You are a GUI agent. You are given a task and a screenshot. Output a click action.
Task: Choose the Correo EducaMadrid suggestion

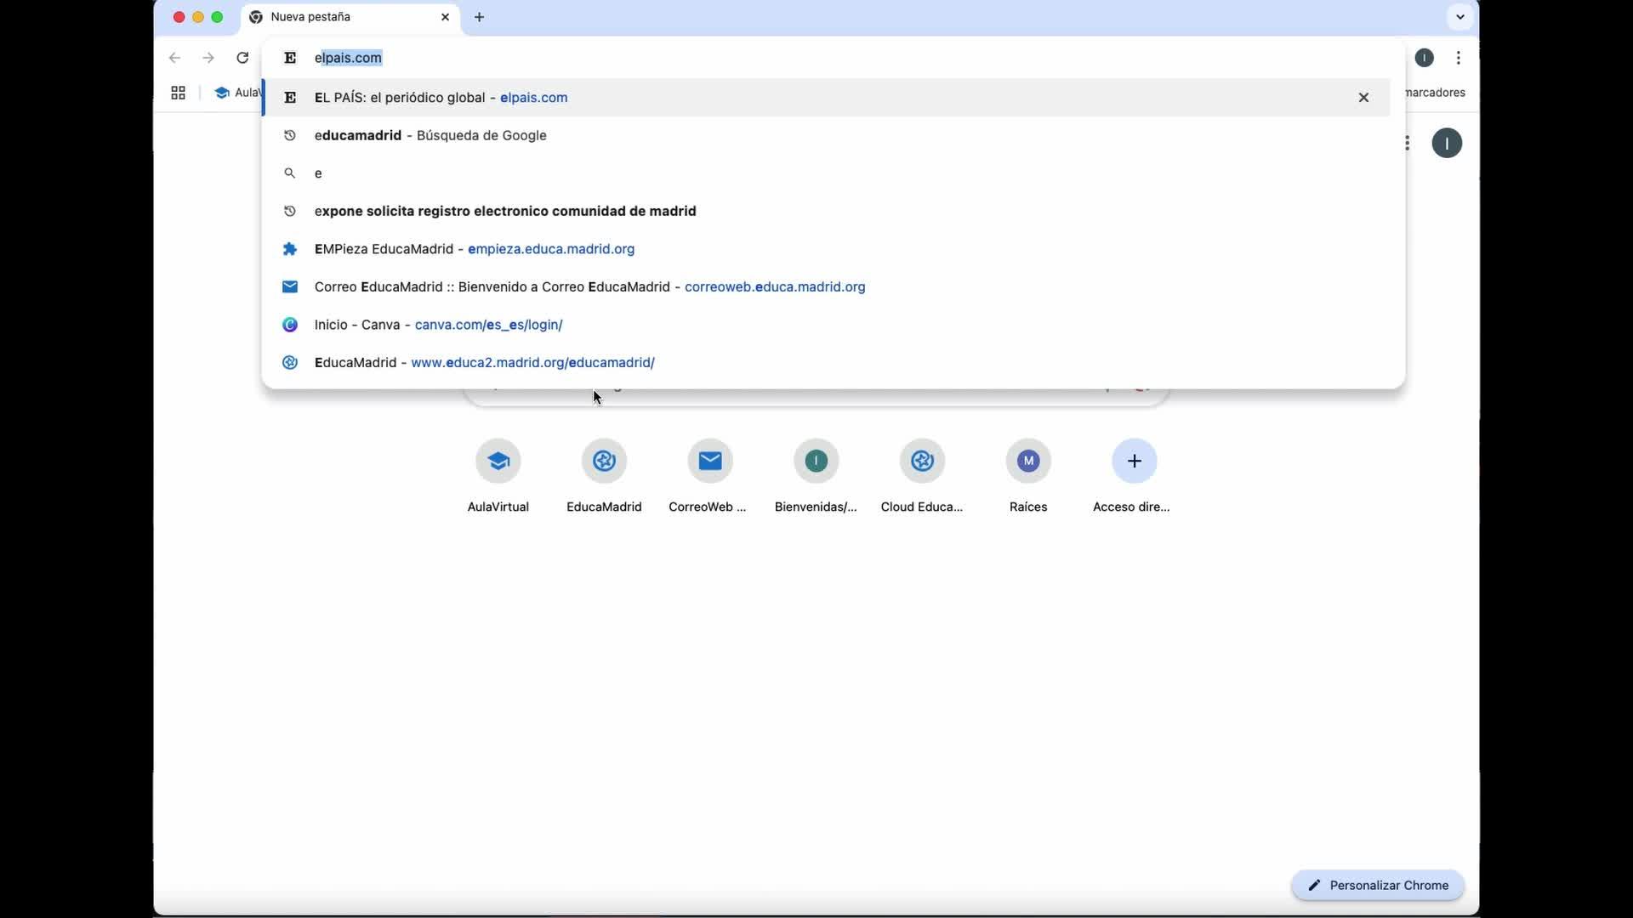(589, 287)
